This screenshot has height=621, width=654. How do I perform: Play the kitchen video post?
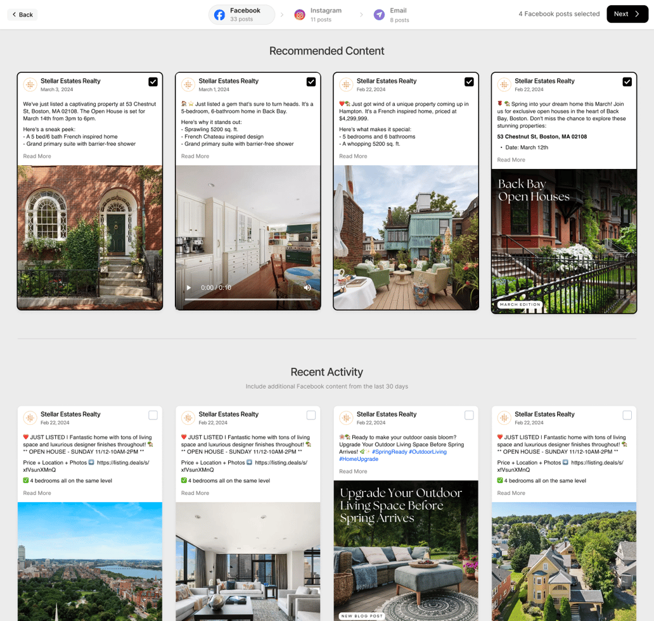[189, 287]
